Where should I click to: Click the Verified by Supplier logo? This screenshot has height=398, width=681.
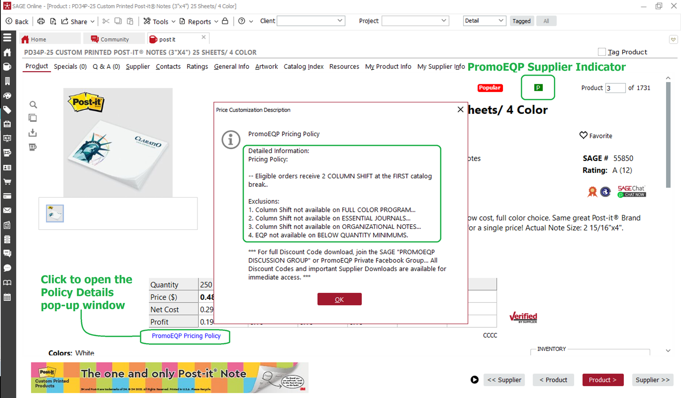pos(523,317)
